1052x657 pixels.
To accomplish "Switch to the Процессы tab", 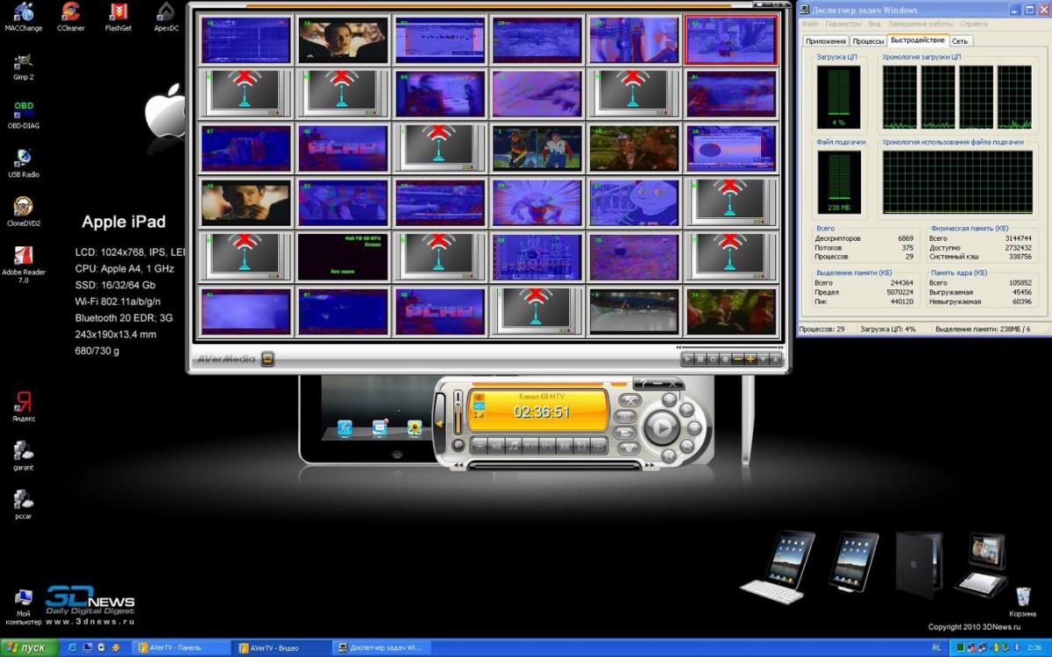I will point(868,41).
